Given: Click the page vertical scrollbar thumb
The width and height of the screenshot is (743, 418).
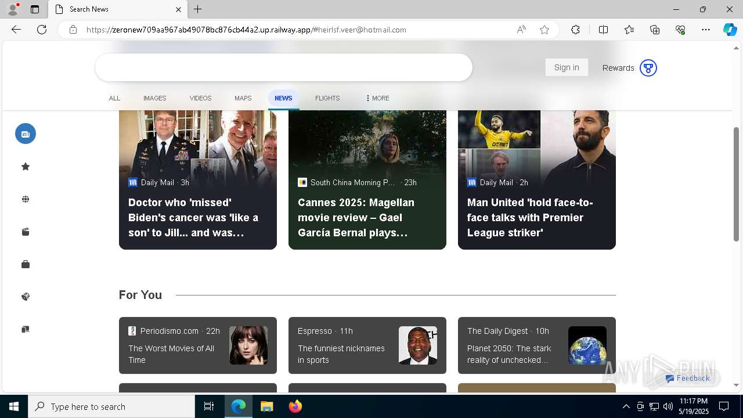Looking at the screenshot, I should pyautogui.click(x=736, y=184).
